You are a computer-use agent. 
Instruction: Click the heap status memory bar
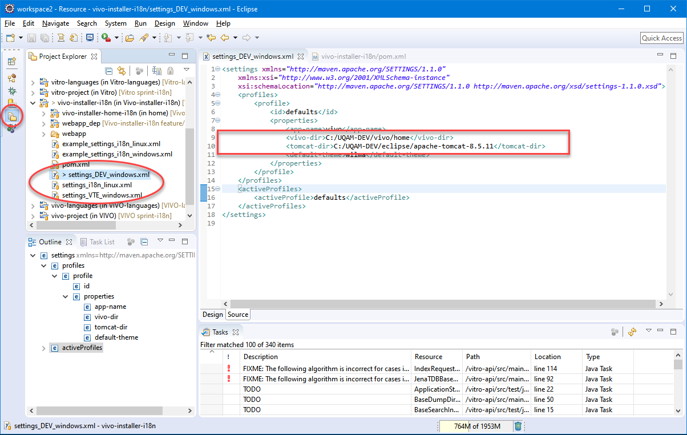click(x=475, y=426)
